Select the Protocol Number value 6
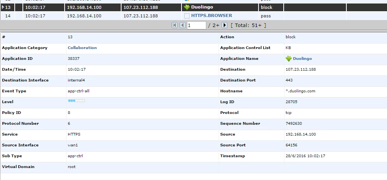This screenshot has height=180, width=387. pyautogui.click(x=69, y=124)
